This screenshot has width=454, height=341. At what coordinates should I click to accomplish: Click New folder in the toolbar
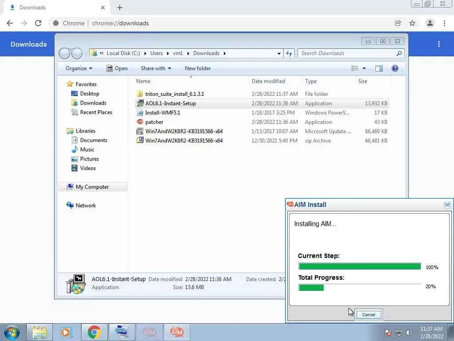pos(198,68)
